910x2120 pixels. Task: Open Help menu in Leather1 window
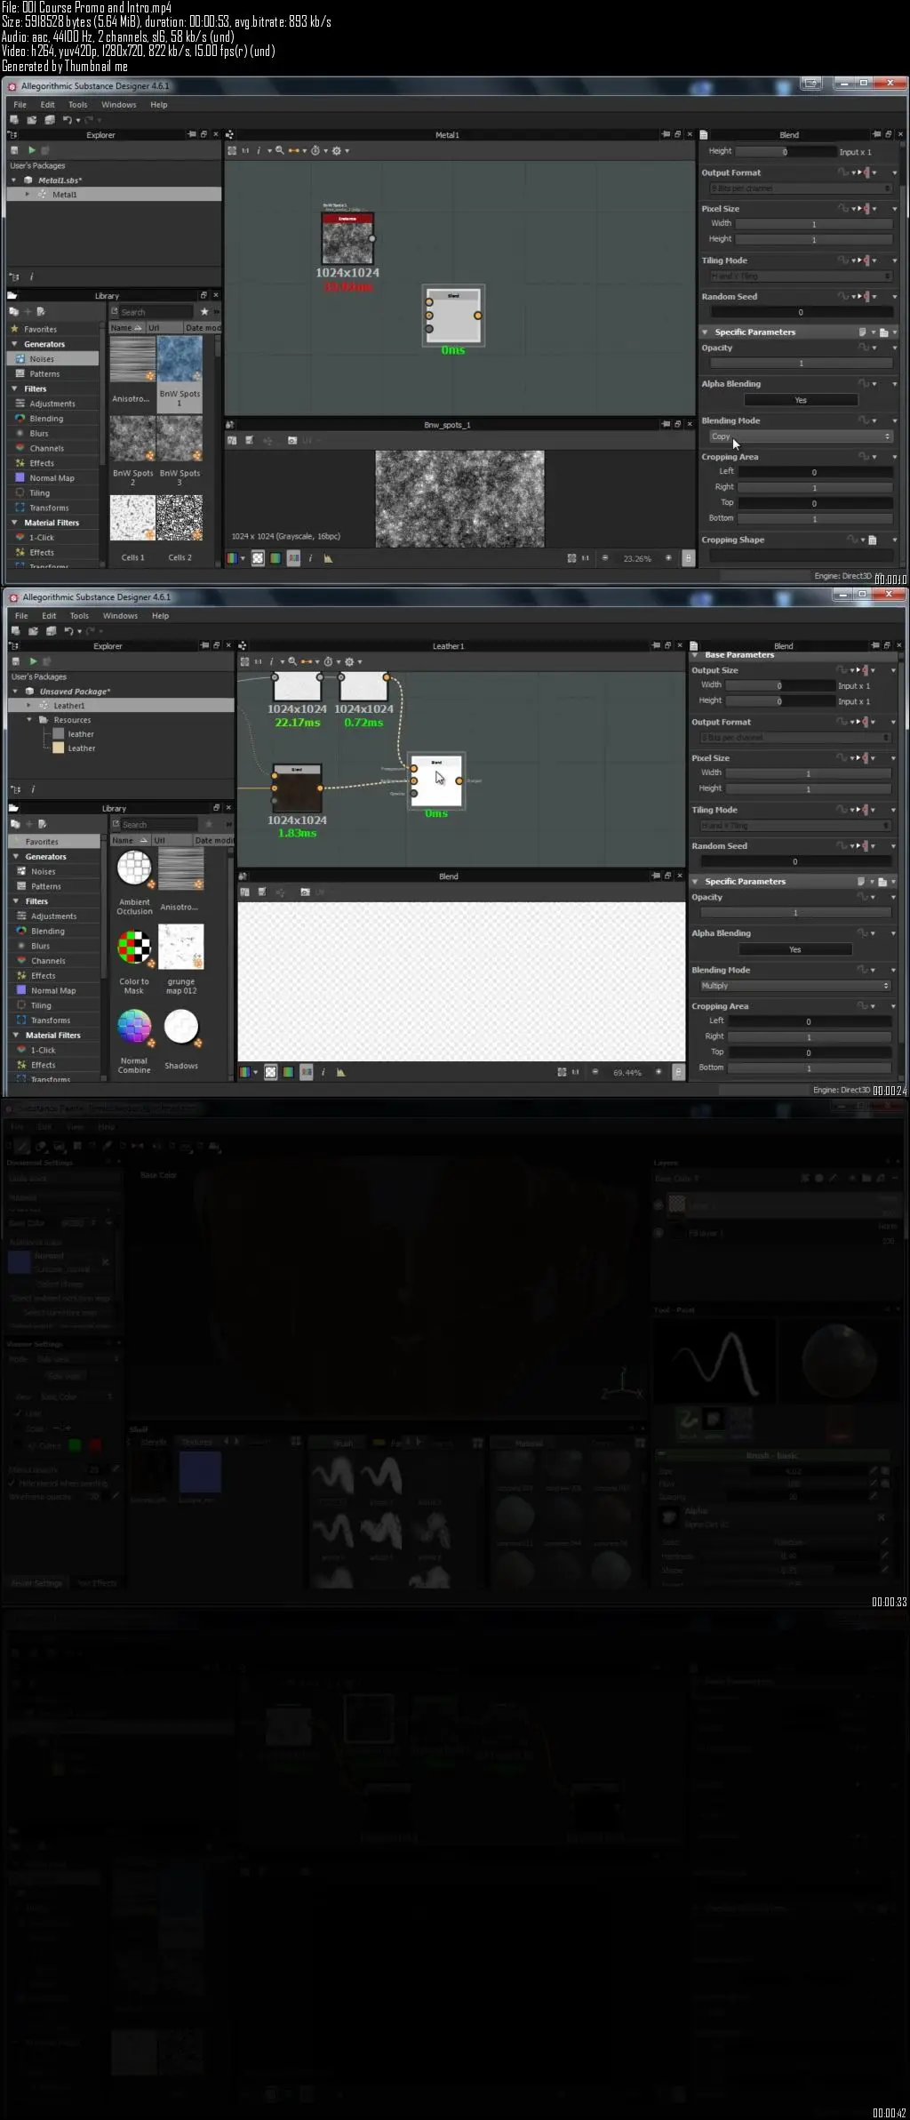click(160, 616)
